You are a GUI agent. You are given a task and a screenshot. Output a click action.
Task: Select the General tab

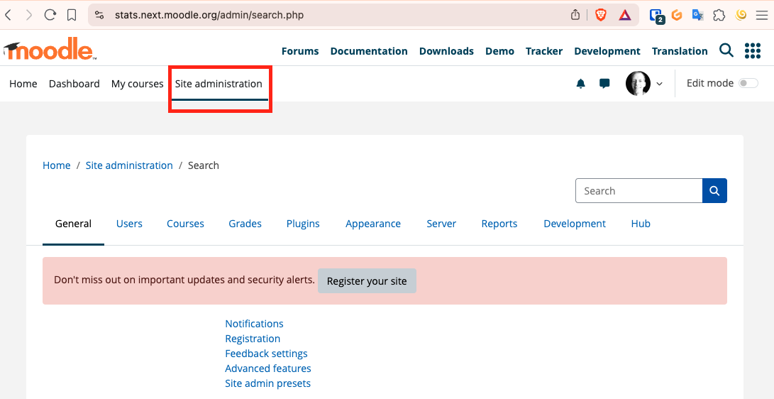[x=73, y=224]
